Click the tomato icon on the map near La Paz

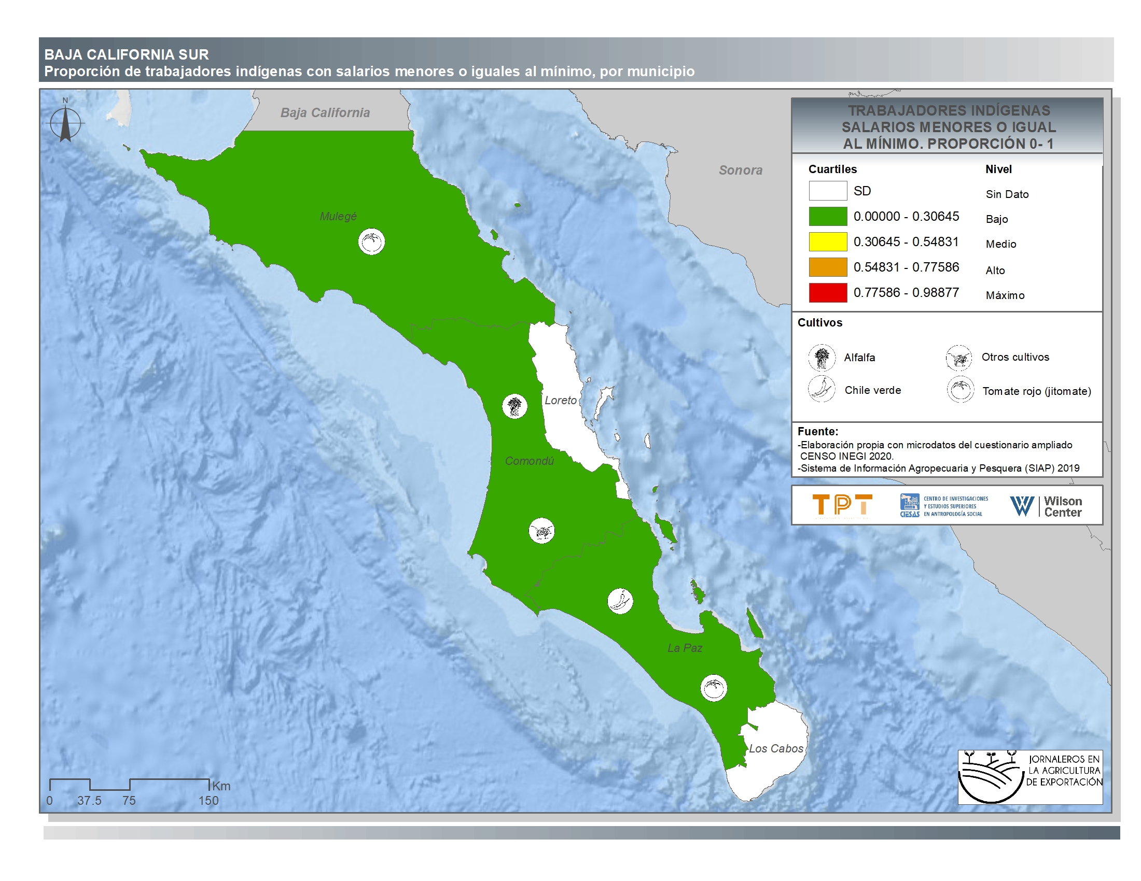tap(713, 688)
